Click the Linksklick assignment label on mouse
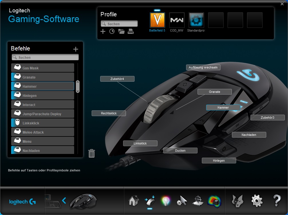The height and width of the screenshot is (215, 288). coord(140,143)
